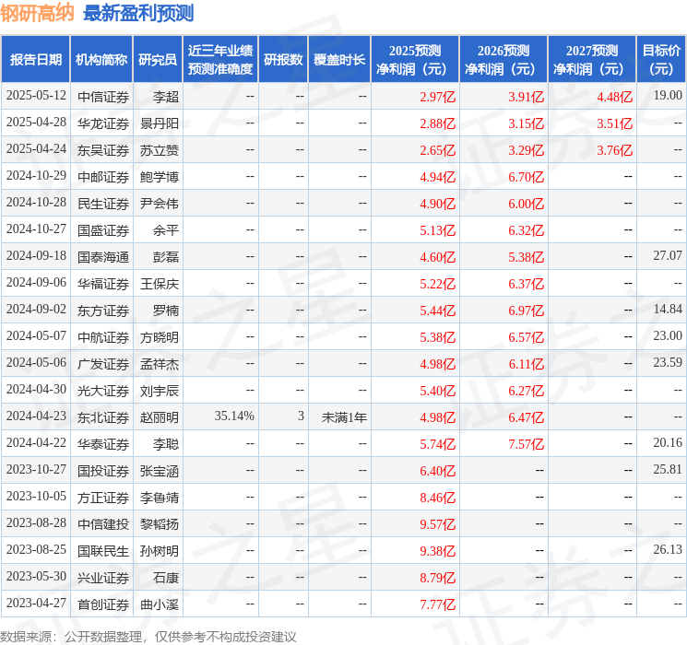The width and height of the screenshot is (687, 645).
Task: Click the 5.13亿 forecast value
Action: (437, 230)
